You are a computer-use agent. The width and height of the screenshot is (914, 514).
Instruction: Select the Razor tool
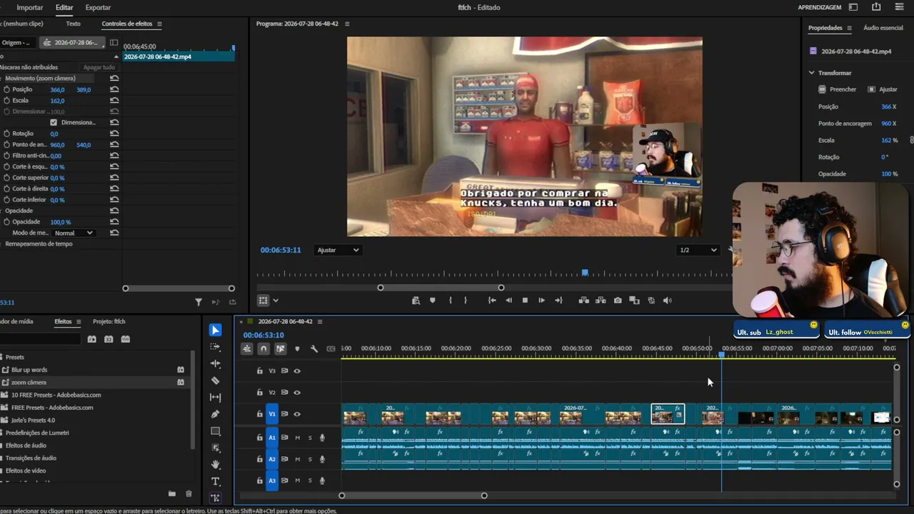pyautogui.click(x=216, y=381)
